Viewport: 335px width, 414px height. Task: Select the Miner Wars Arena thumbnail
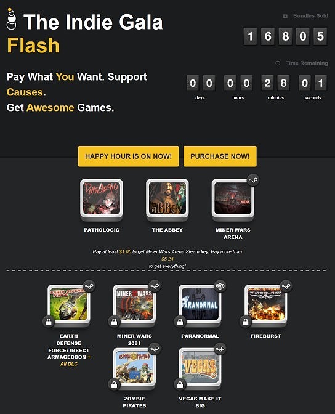coord(233,200)
